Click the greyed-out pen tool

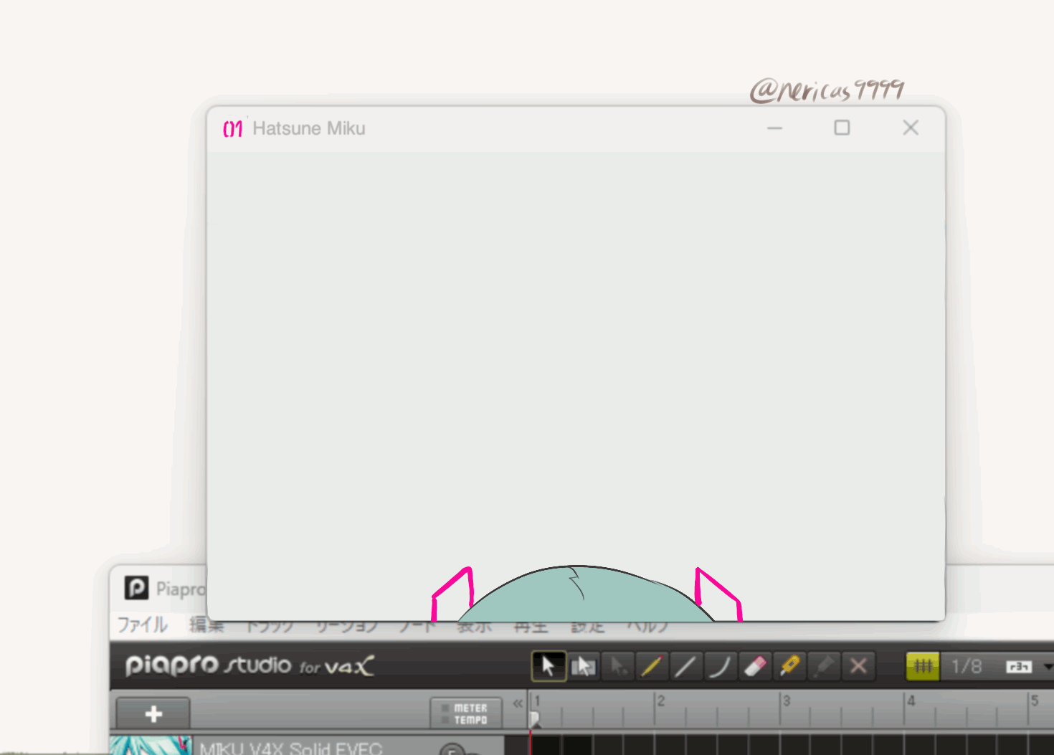tap(823, 666)
